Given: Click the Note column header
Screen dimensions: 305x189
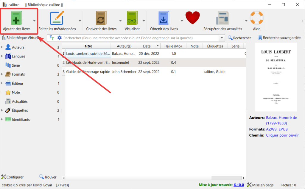Looking at the screenshot, I should pyautogui.click(x=194, y=46).
